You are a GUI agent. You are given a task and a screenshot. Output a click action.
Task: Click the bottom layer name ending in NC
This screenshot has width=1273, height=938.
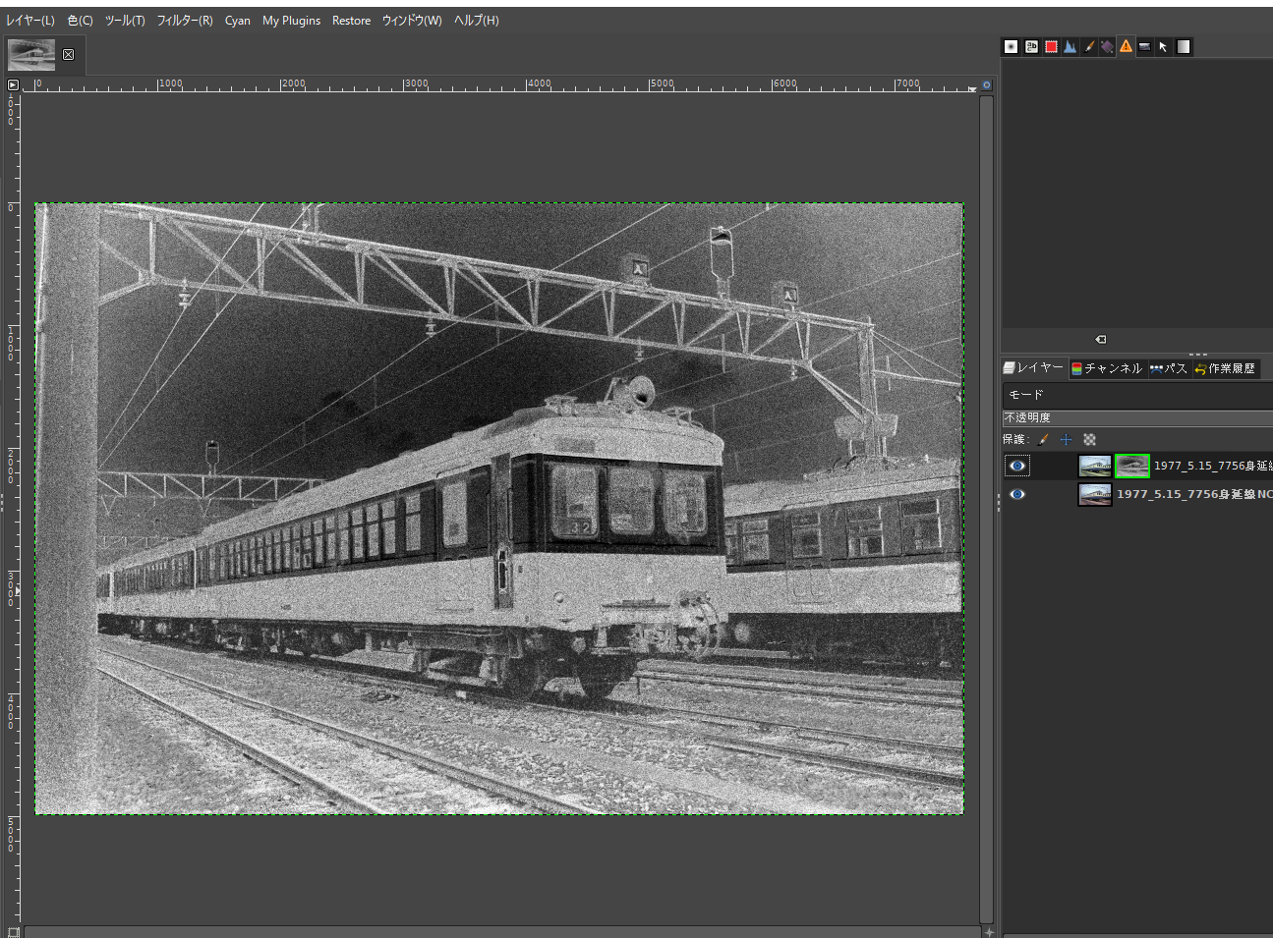pos(1194,495)
